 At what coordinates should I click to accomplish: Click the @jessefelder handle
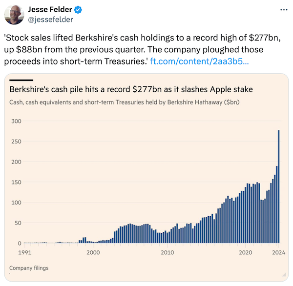point(50,20)
